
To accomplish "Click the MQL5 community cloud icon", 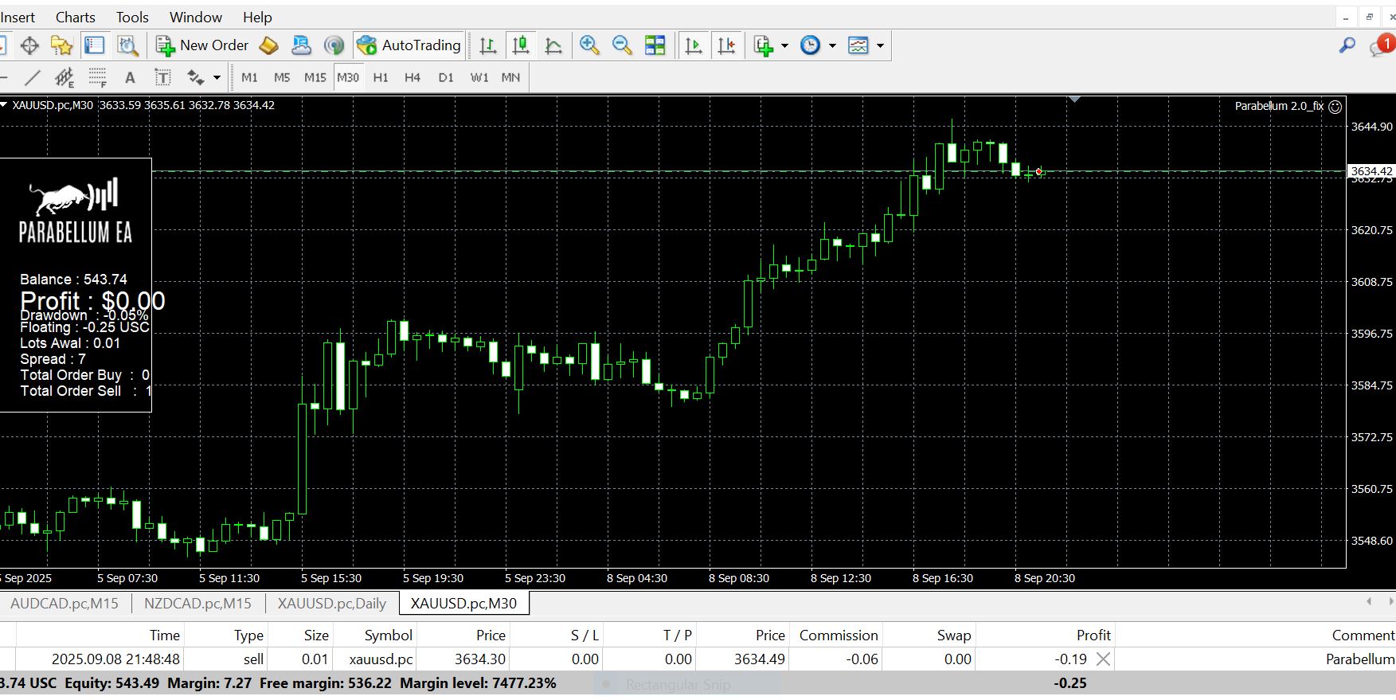I will [x=301, y=45].
